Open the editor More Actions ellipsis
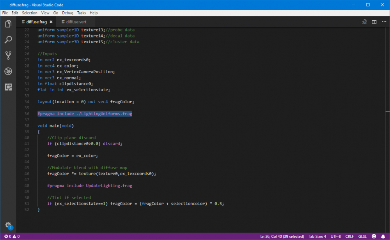The height and width of the screenshot is (240, 390). click(383, 22)
